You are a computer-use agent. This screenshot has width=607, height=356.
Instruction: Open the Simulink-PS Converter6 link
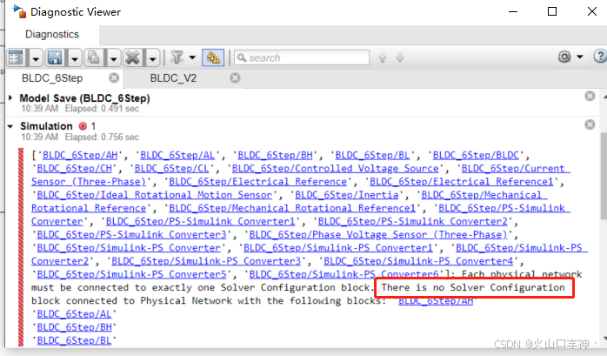pyautogui.click(x=344, y=274)
